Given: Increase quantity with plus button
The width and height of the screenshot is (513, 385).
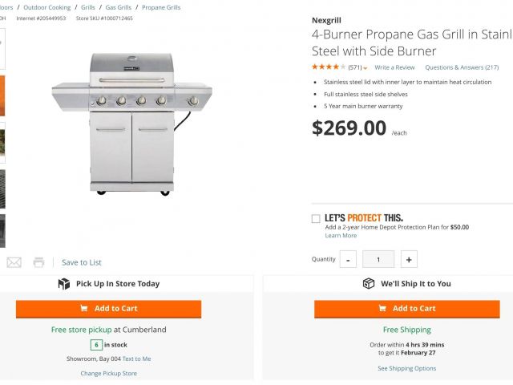Looking at the screenshot, I should click(409, 259).
